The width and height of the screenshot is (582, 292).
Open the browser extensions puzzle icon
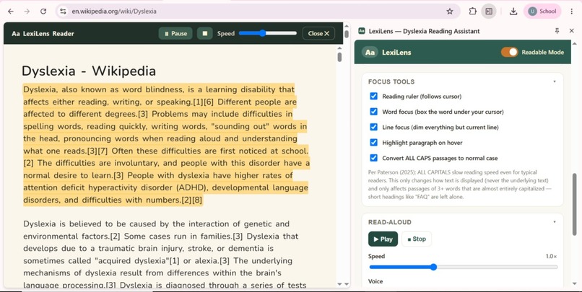[x=472, y=12]
